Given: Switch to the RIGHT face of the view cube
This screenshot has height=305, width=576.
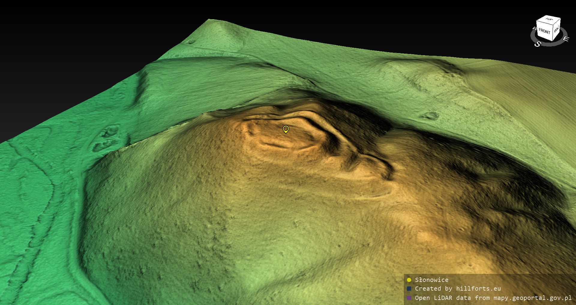Looking at the screenshot, I should click(x=556, y=29).
